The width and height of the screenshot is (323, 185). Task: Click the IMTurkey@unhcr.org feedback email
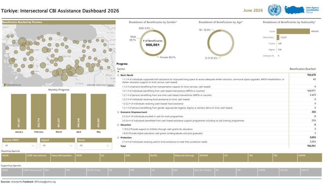click(45, 182)
